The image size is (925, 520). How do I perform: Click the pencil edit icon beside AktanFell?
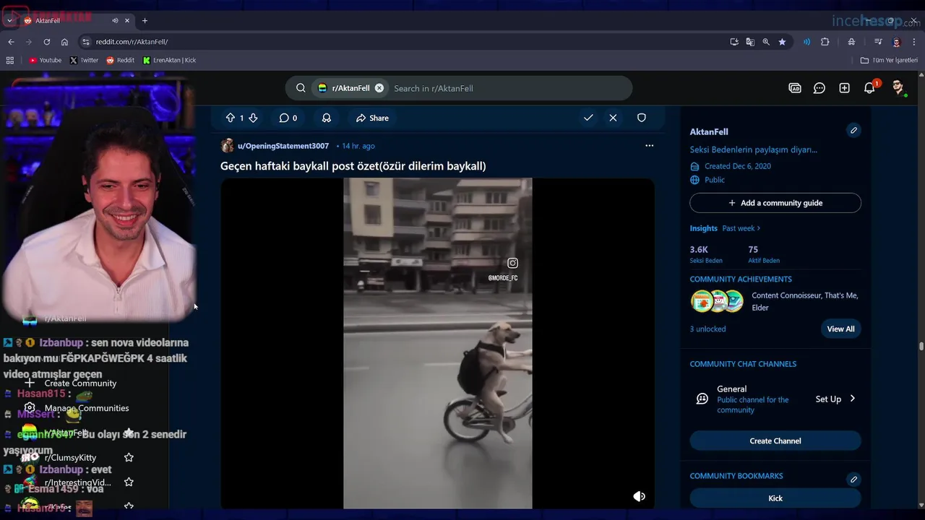[x=853, y=131]
